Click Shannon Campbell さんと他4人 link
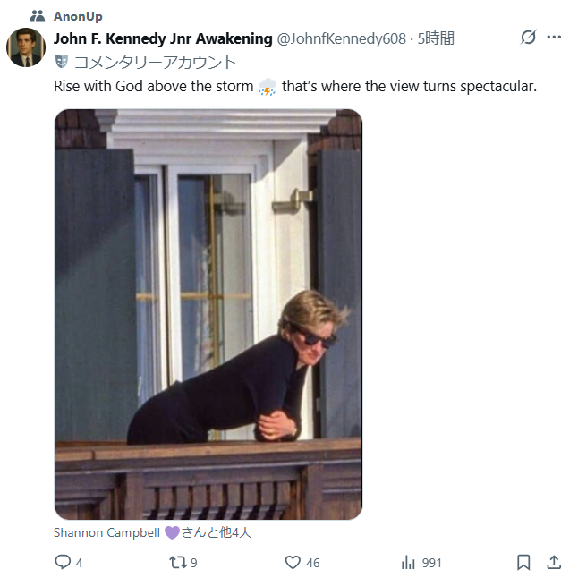The image size is (578, 578). pyautogui.click(x=152, y=532)
